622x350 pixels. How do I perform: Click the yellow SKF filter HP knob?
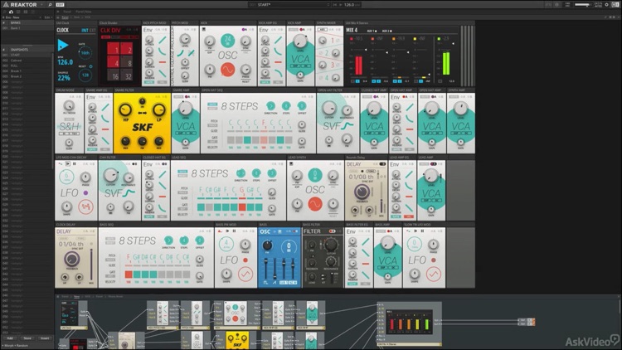(125, 110)
